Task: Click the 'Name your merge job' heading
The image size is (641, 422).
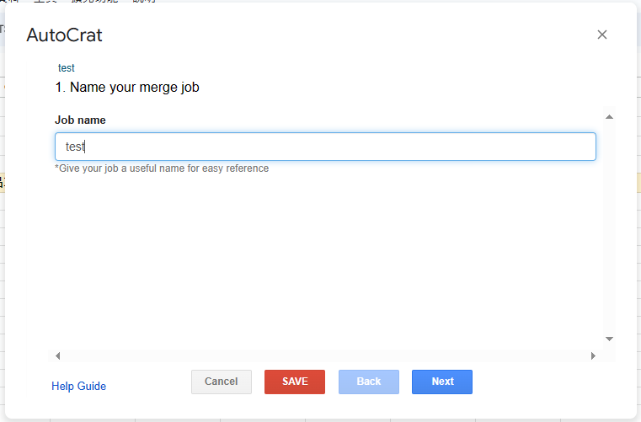Action: tap(127, 87)
